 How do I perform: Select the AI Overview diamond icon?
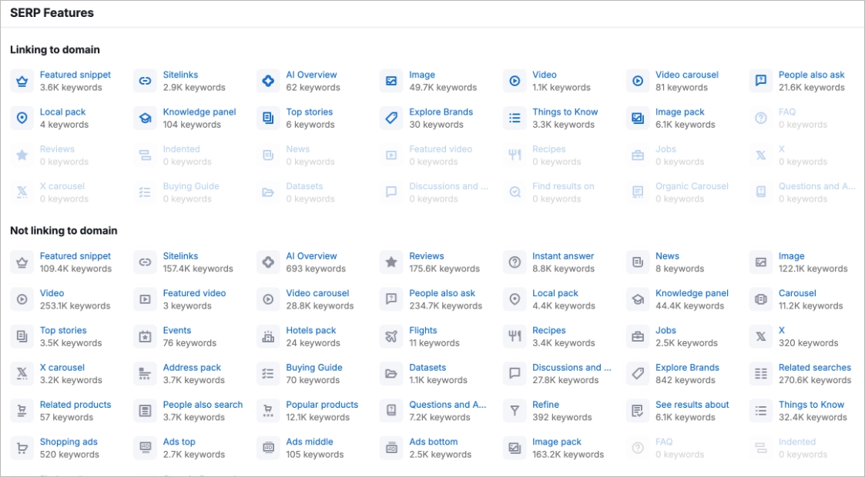[267, 80]
